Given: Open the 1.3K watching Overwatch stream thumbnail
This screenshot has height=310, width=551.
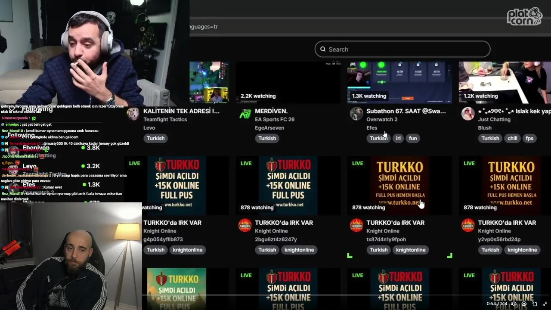Looking at the screenshot, I should [x=399, y=82].
